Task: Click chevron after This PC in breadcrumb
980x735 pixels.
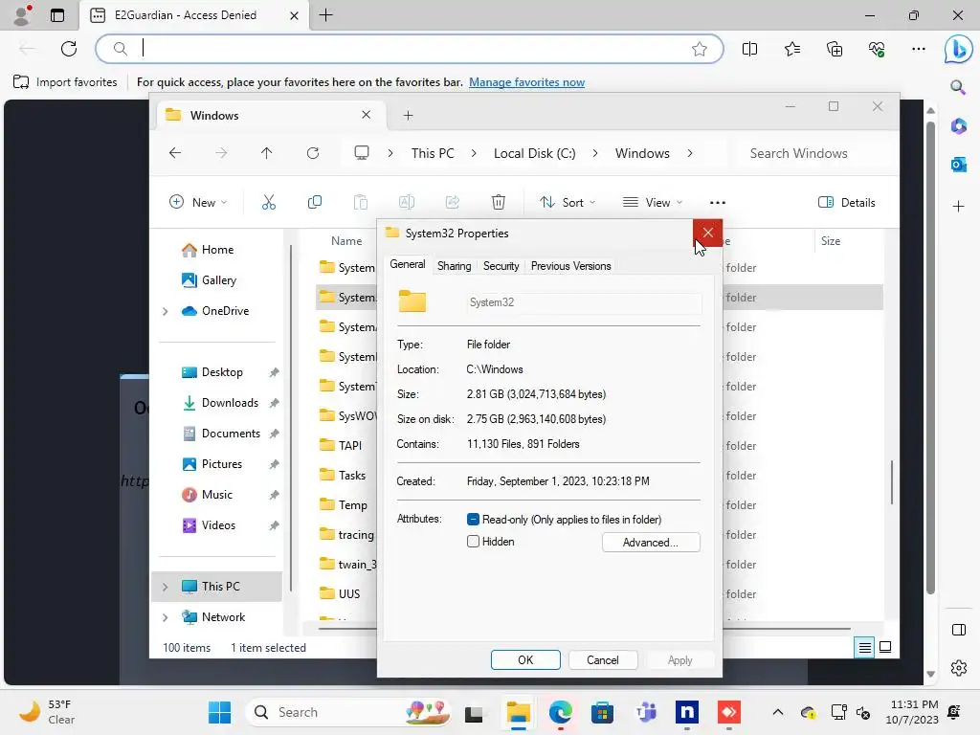Action: [474, 153]
